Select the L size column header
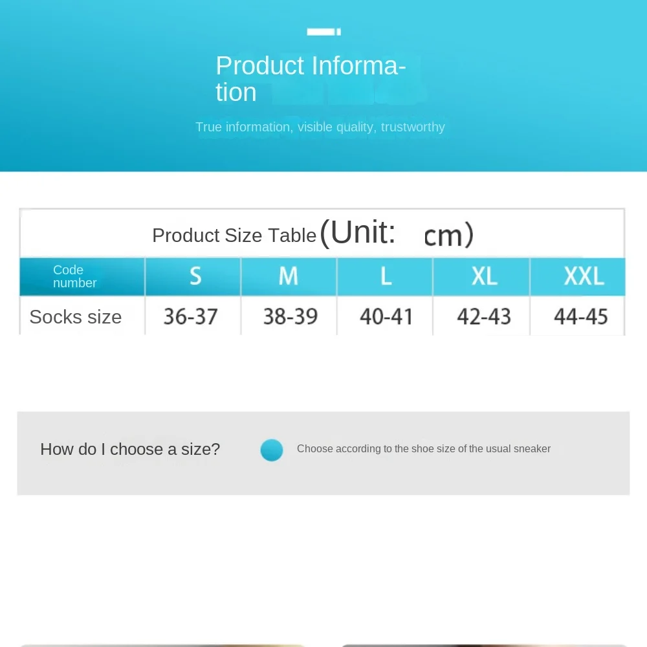The width and height of the screenshot is (647, 647). [385, 276]
